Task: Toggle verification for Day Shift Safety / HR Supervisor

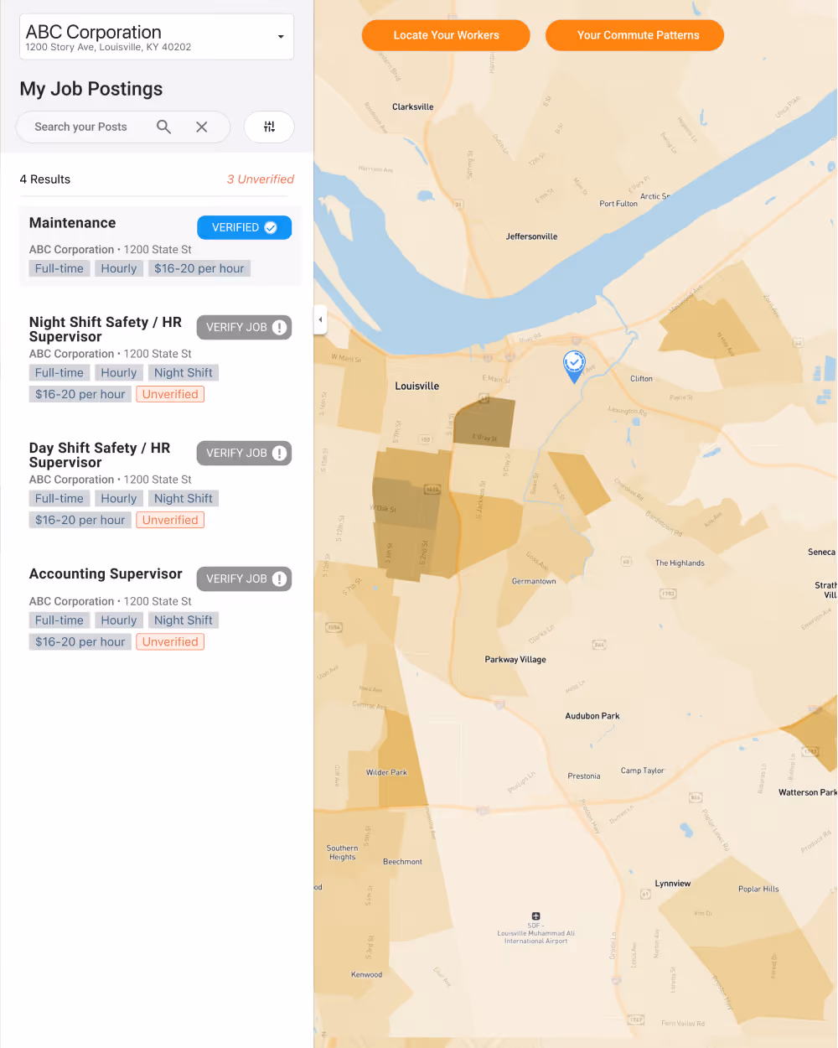Action: click(x=244, y=453)
